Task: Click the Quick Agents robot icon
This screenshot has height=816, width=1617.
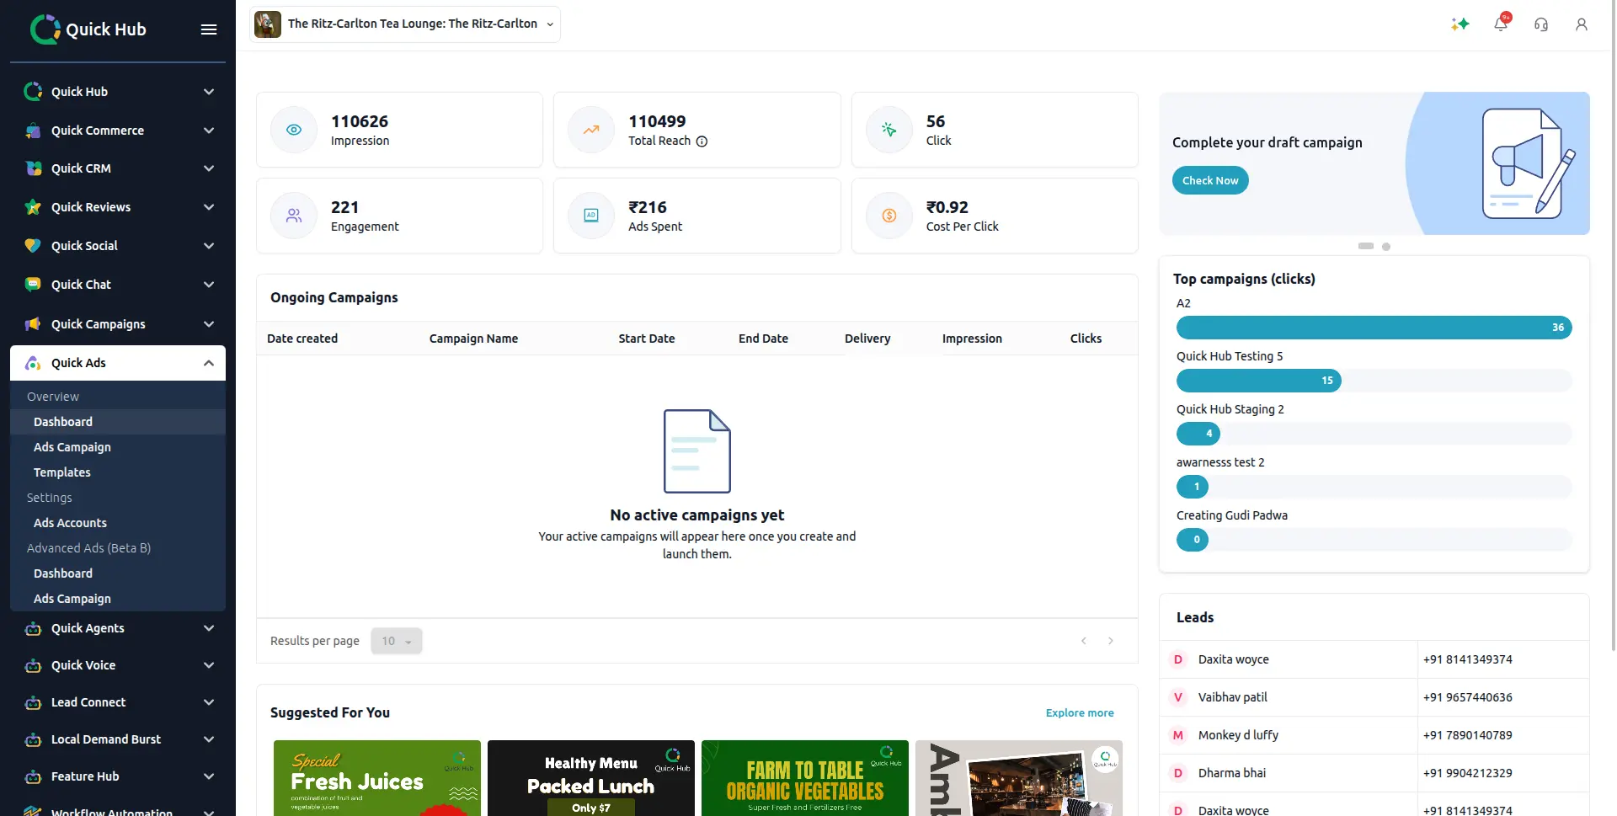Action: coord(33,628)
